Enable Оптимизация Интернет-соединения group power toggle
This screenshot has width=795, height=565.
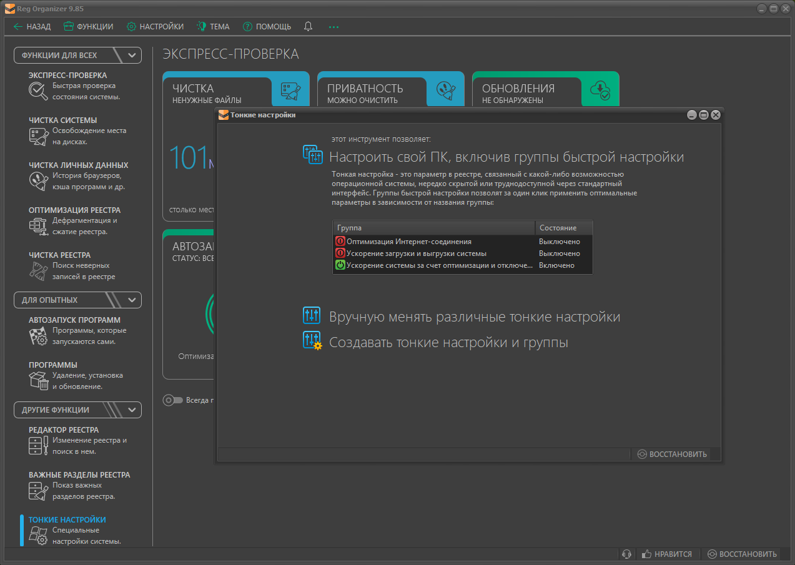pos(340,242)
